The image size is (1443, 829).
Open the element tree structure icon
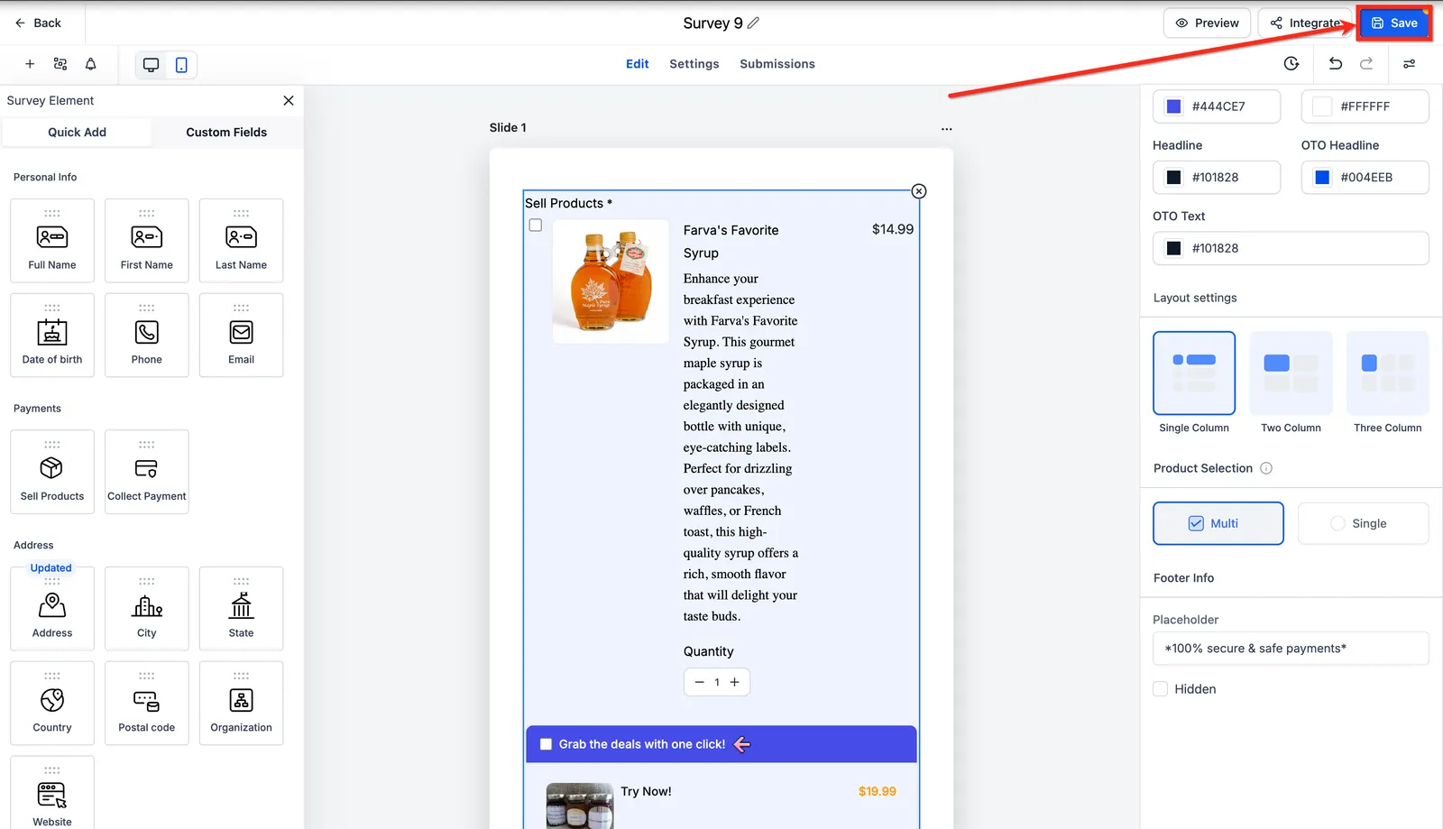click(60, 64)
